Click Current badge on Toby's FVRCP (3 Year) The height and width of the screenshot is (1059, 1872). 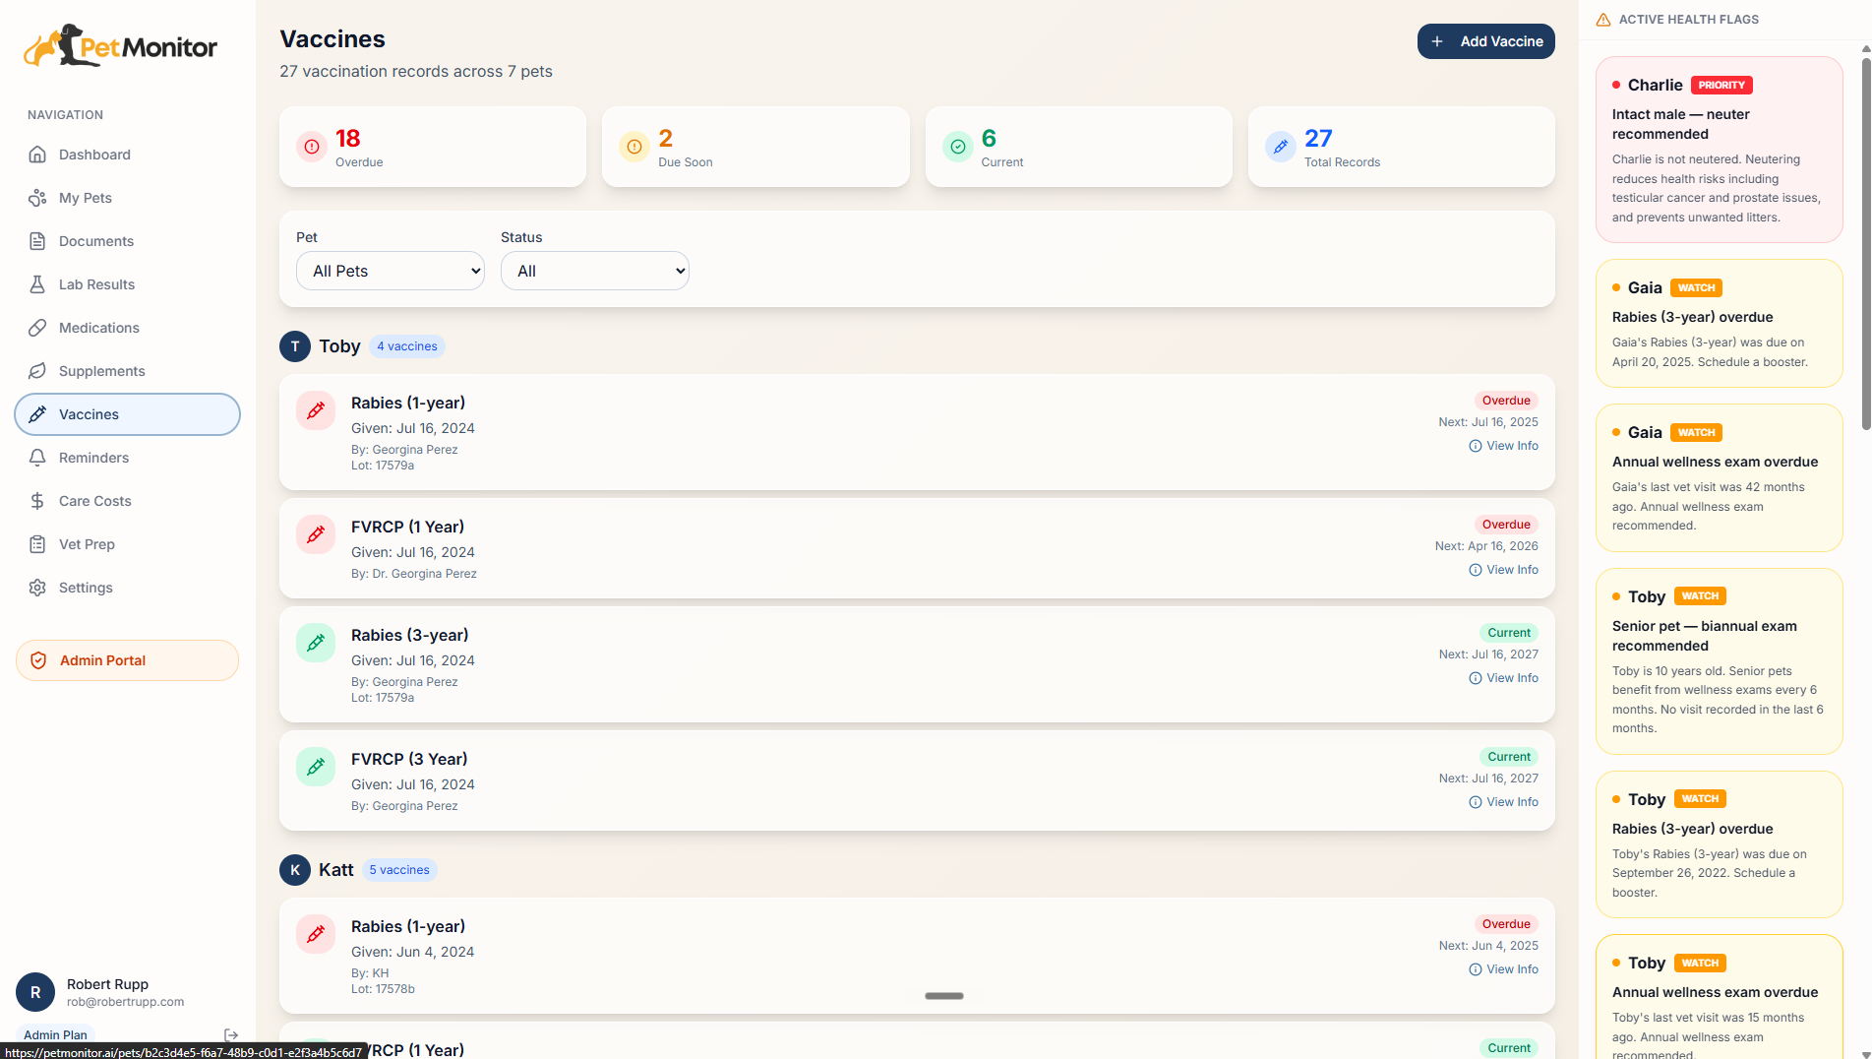[1509, 757]
